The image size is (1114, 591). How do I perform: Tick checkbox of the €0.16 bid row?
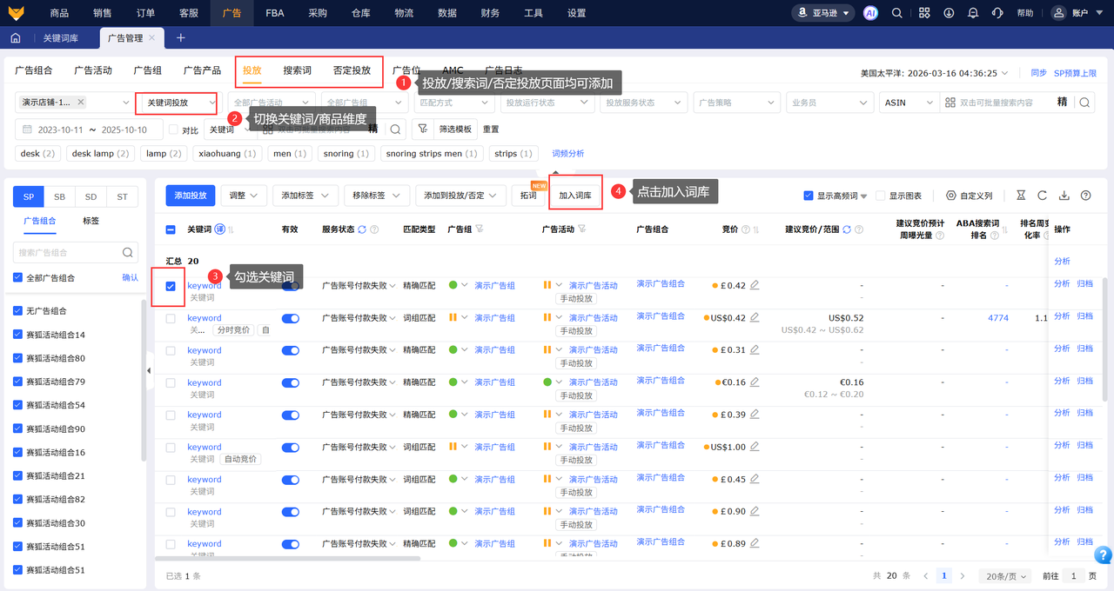click(171, 383)
